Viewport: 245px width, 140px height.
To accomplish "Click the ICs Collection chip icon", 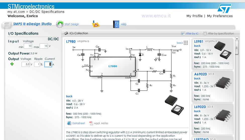I will [x=66, y=33].
